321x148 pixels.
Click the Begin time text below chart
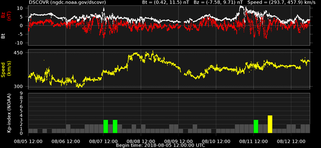160,145
